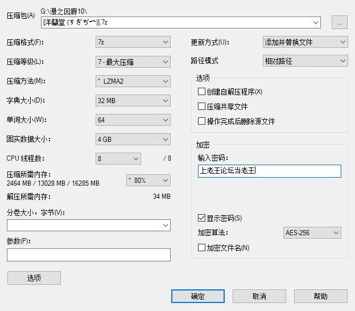
Task: Open the word size (单词大小) dropdown
Action: pyautogui.click(x=133, y=120)
